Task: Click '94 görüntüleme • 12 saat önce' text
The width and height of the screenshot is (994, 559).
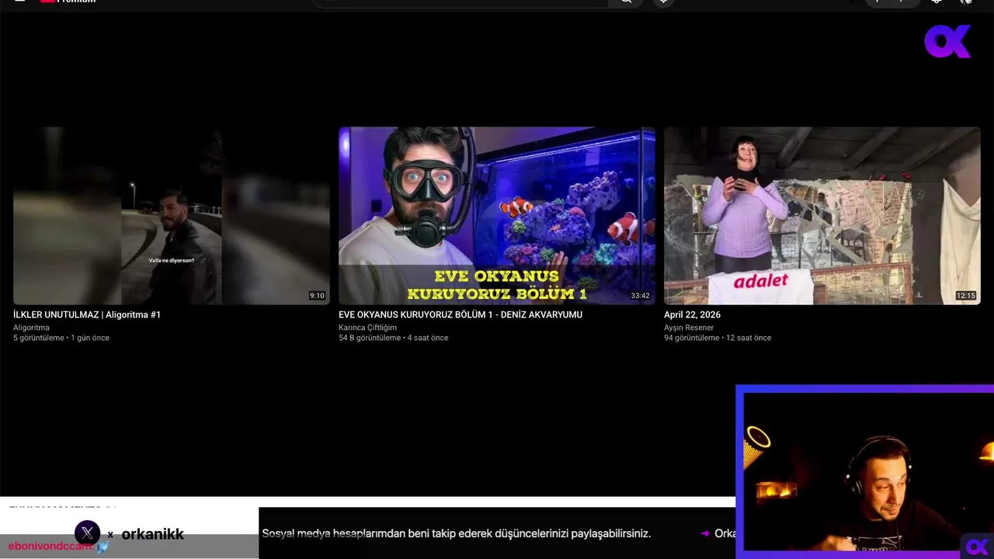Action: (718, 338)
